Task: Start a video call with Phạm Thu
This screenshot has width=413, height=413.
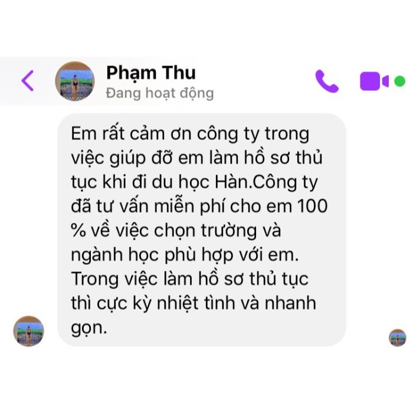Action: tap(374, 81)
